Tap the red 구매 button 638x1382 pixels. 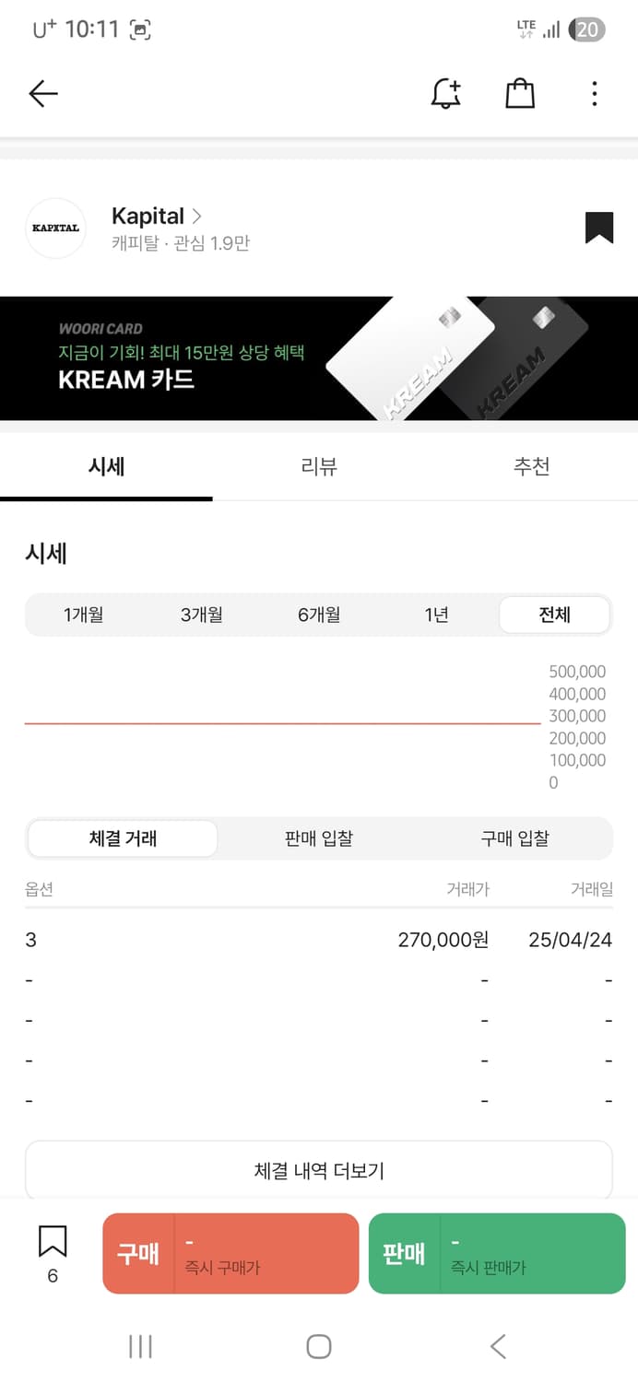(230, 1253)
